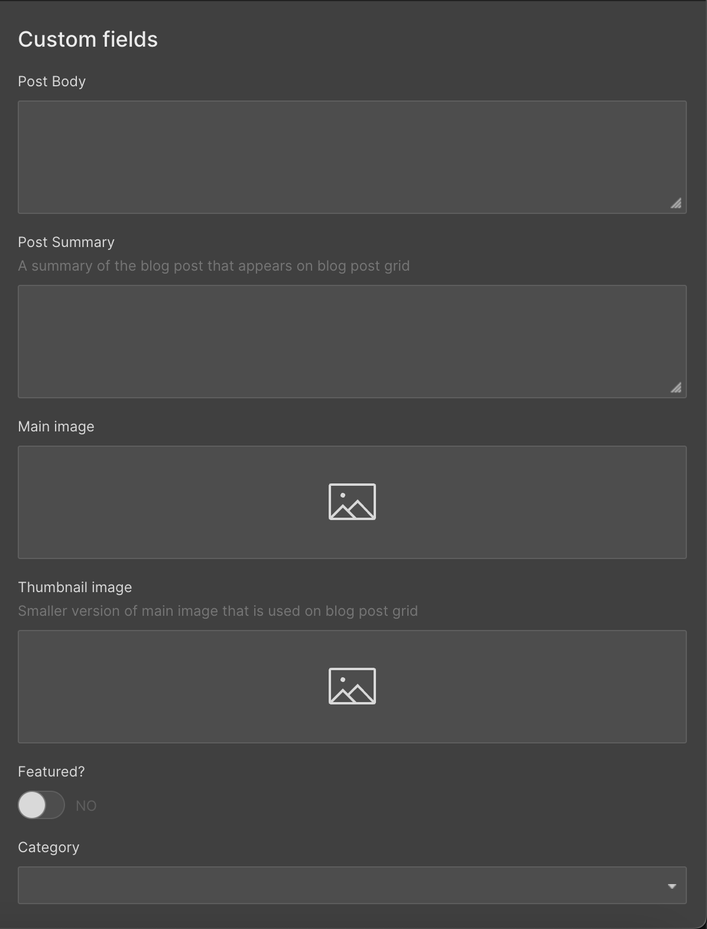Open the Category dropdown field
This screenshot has height=929, width=707.
tap(352, 885)
